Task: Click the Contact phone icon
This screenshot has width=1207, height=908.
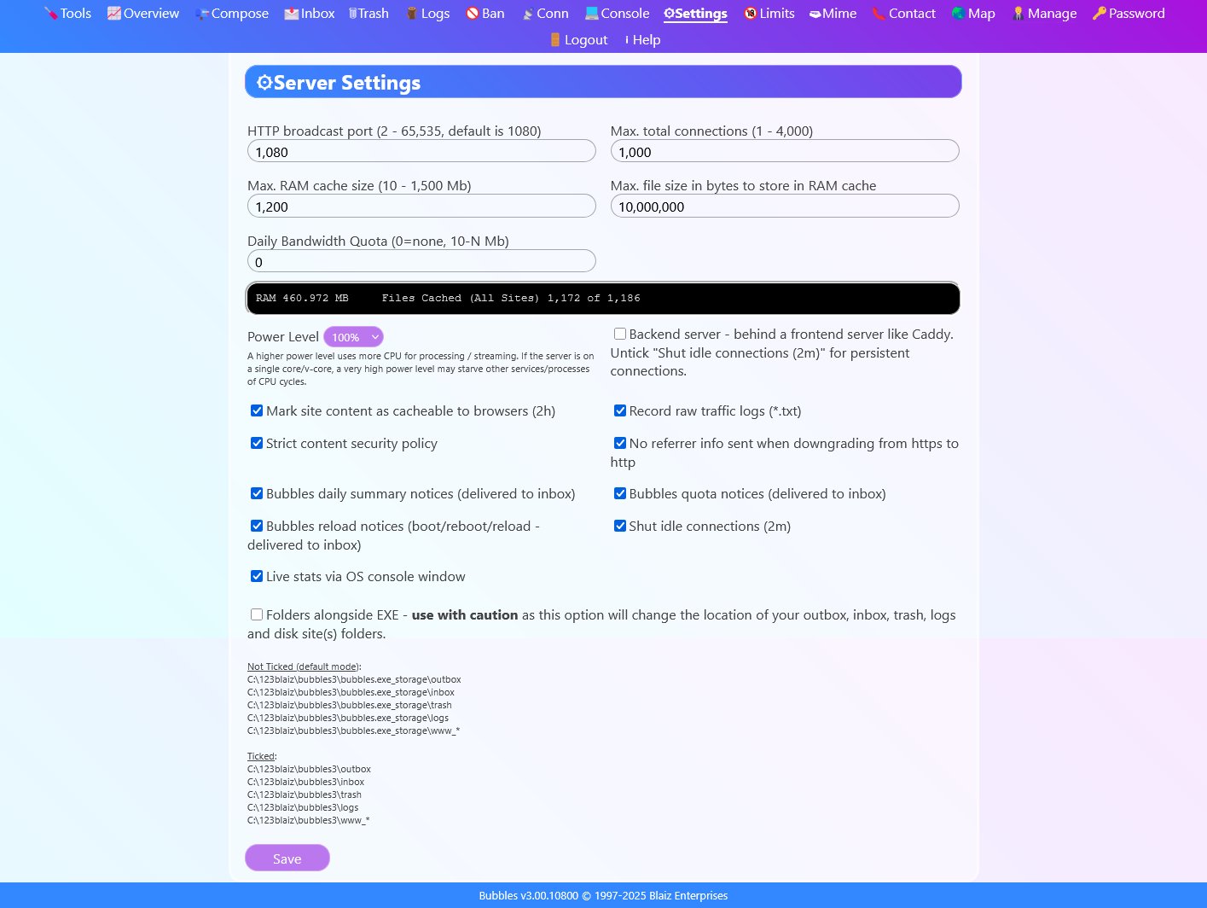Action: tap(879, 14)
